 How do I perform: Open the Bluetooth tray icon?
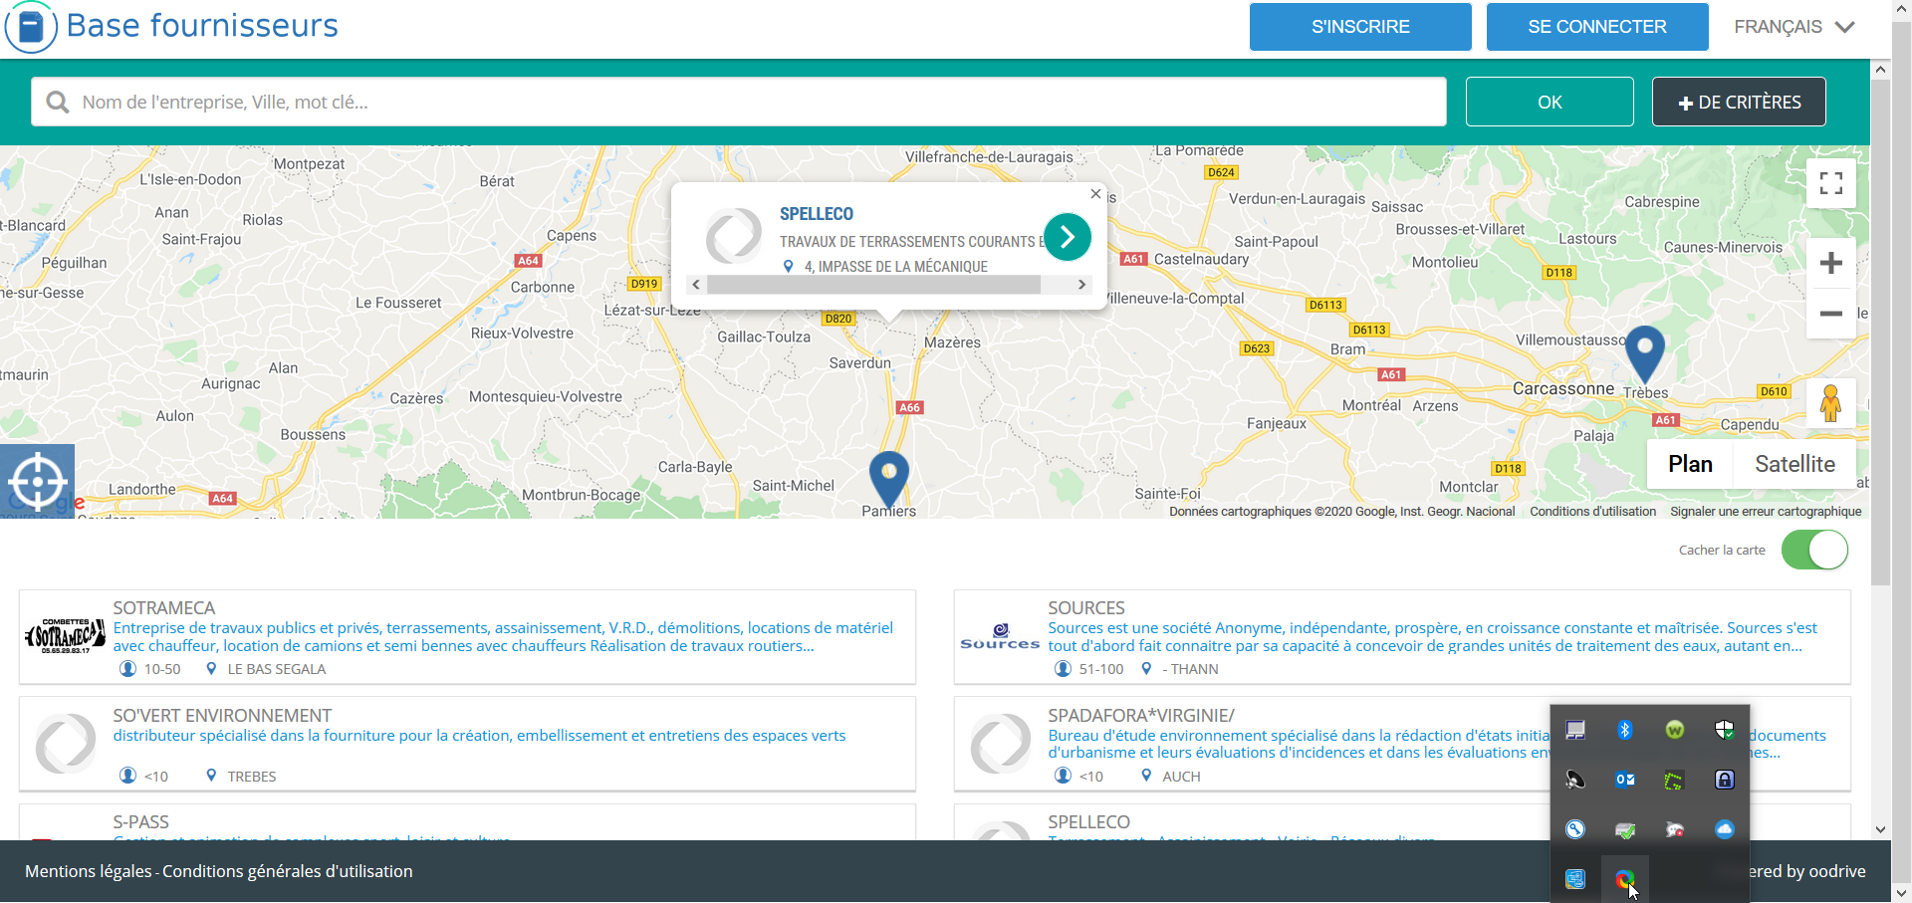pyautogui.click(x=1625, y=730)
